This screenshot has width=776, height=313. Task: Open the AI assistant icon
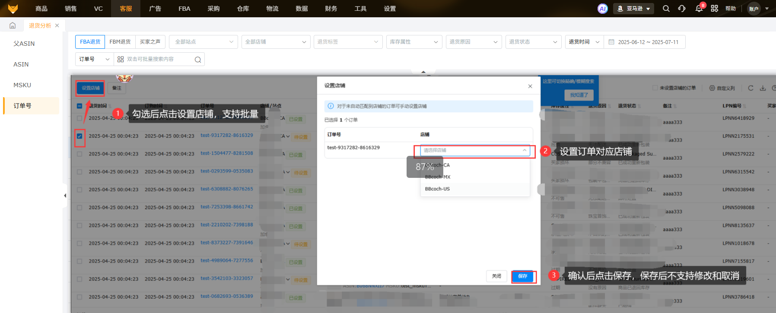coord(602,9)
